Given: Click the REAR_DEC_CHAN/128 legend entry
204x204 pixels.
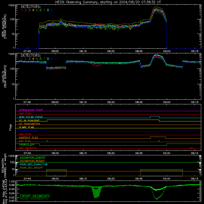Looking at the screenshot, I should (x=34, y=164).
